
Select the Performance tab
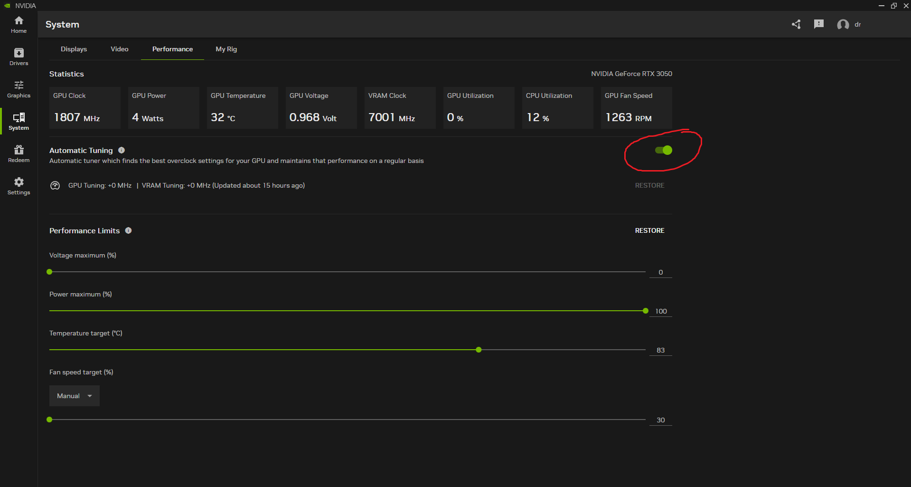point(172,49)
